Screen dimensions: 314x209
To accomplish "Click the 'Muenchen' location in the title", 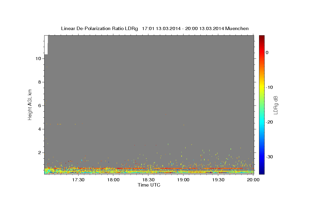I will 237,28.
